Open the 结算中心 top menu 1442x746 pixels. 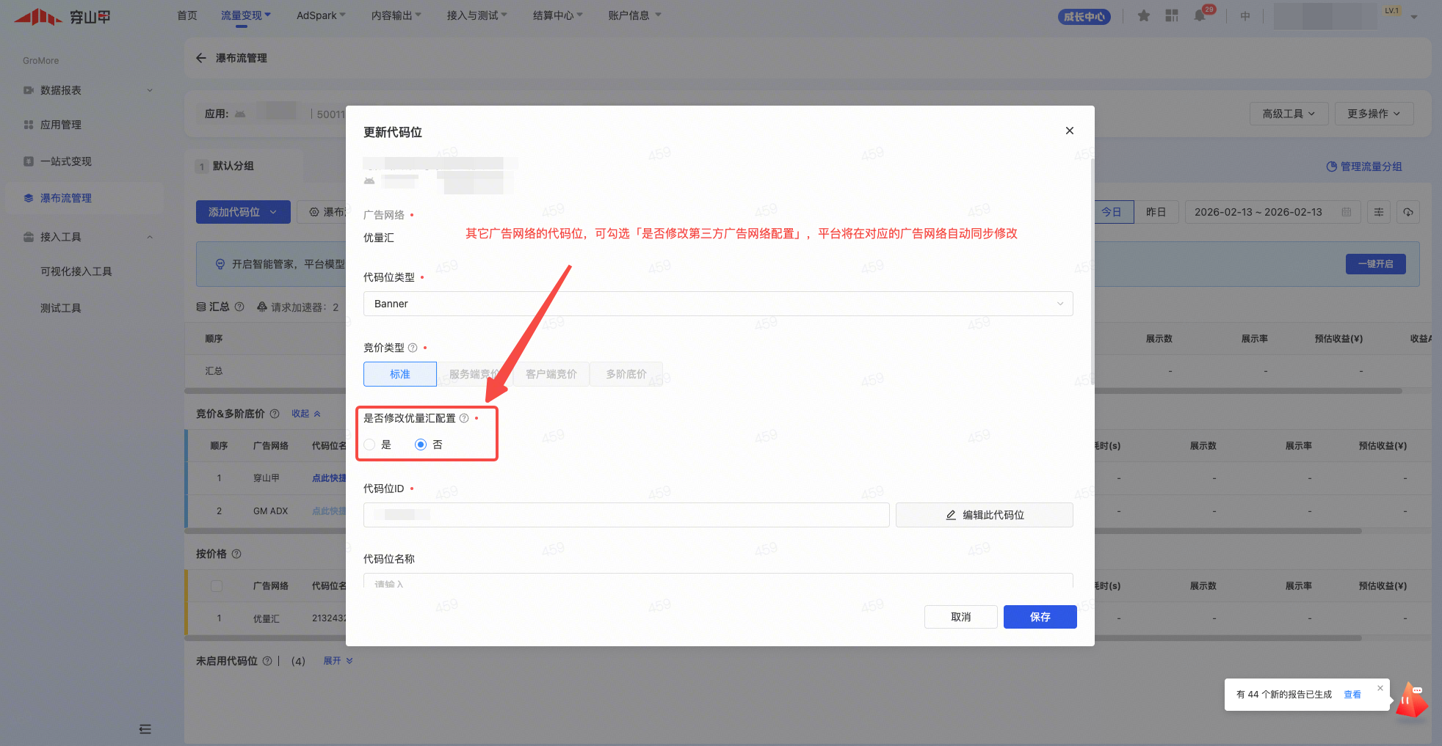pos(557,15)
